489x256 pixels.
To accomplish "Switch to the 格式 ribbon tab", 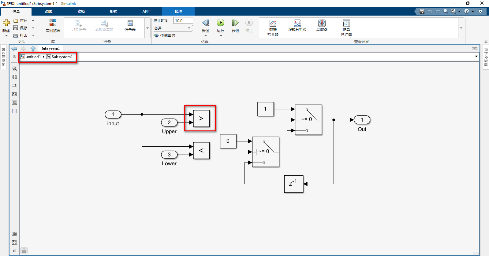I will (114, 12).
